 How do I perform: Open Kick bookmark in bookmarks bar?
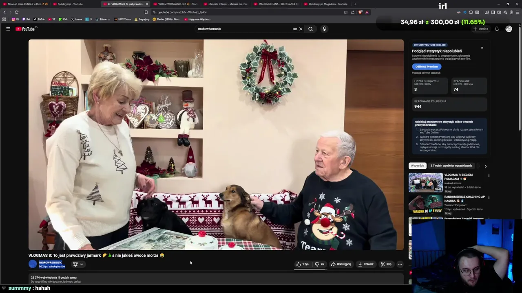tap(63, 19)
